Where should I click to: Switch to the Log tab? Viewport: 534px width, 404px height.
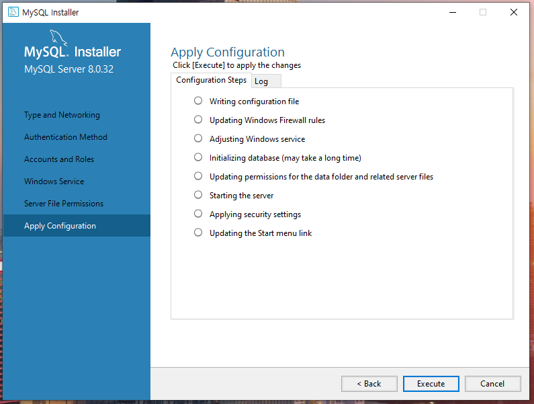click(x=266, y=81)
